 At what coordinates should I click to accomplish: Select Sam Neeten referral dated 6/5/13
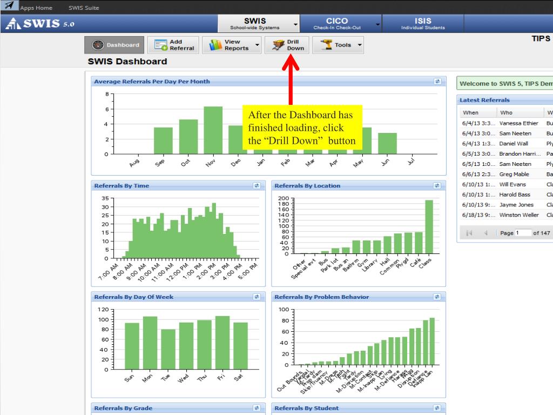[x=507, y=164]
